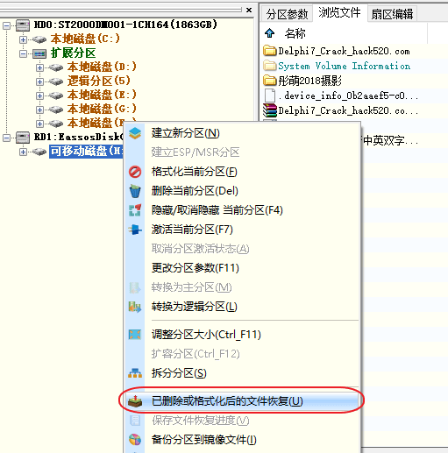The width and height of the screenshot is (448, 453).
Task: Switch to the partition parameters tab
Action: (x=287, y=14)
